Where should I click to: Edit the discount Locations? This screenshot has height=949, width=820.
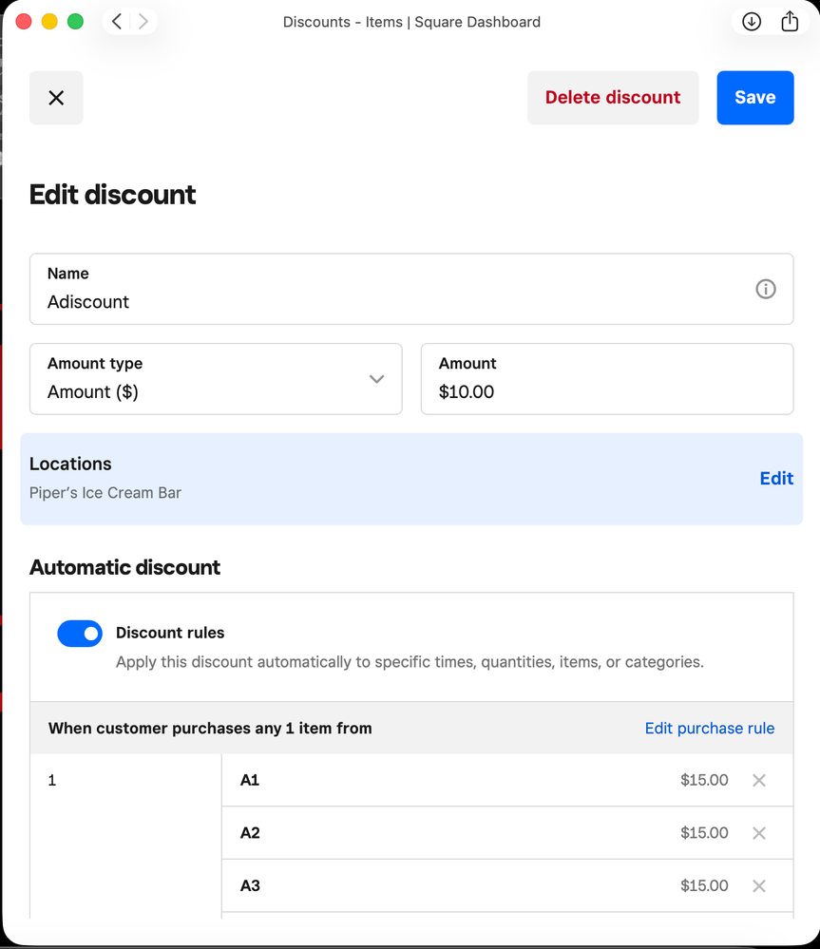coord(775,479)
